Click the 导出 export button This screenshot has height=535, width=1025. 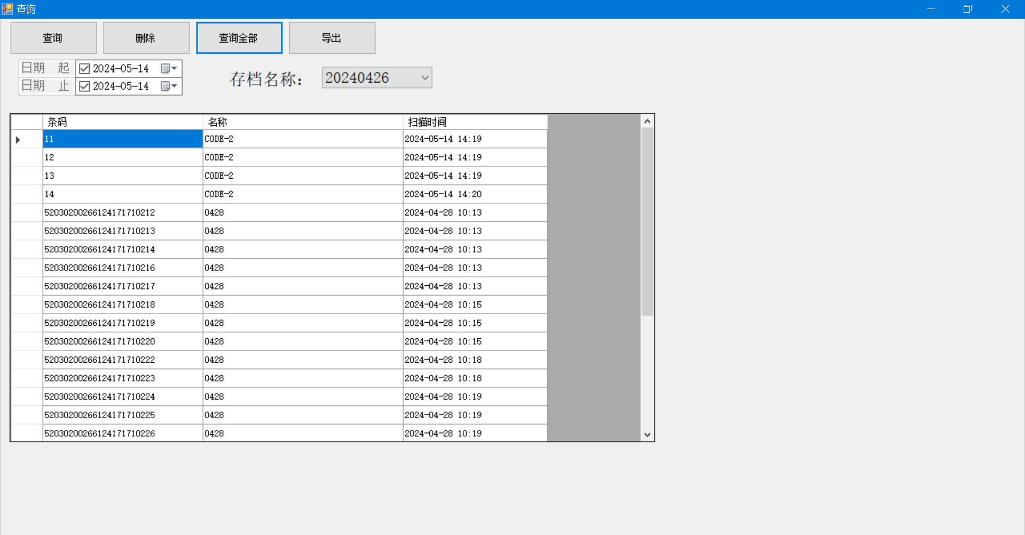pos(332,38)
